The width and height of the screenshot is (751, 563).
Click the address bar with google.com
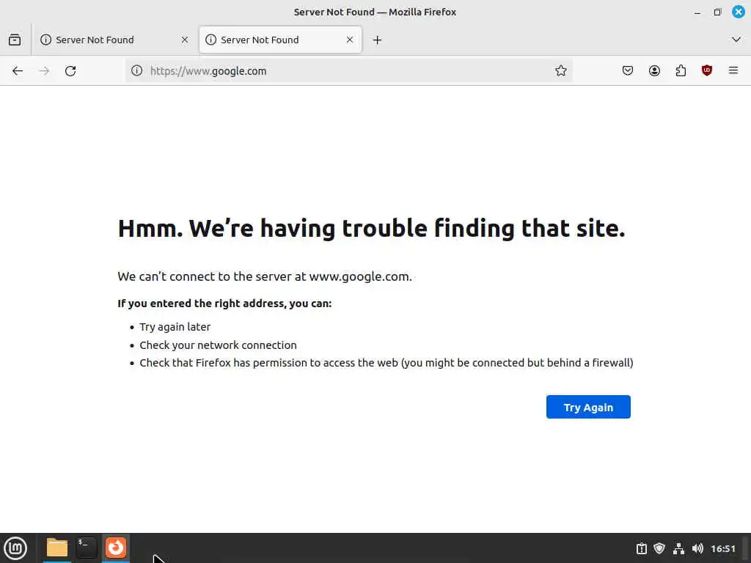coord(348,71)
